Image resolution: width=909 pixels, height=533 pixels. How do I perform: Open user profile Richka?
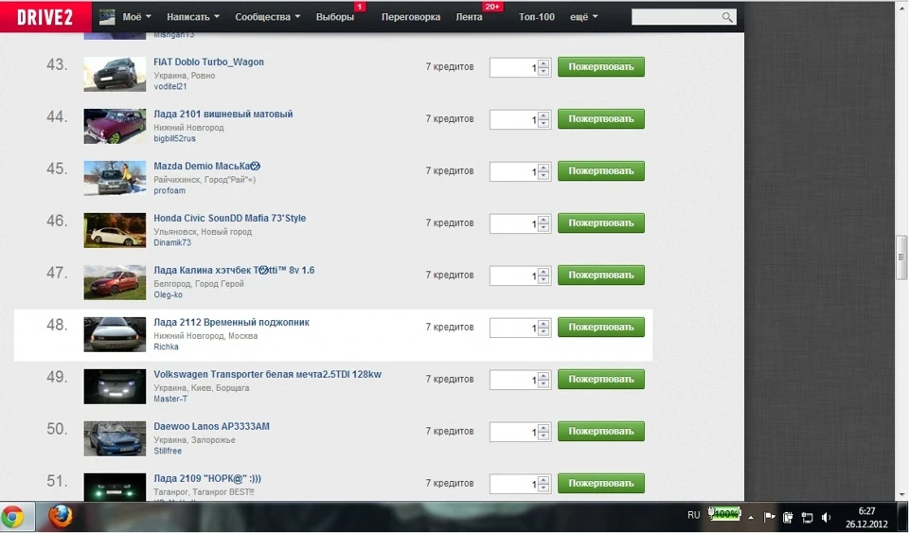coord(166,347)
